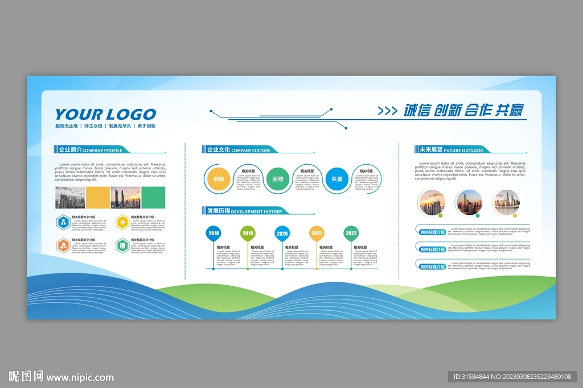Click the 2020 timeline marker
The image size is (583, 388).
282,233
